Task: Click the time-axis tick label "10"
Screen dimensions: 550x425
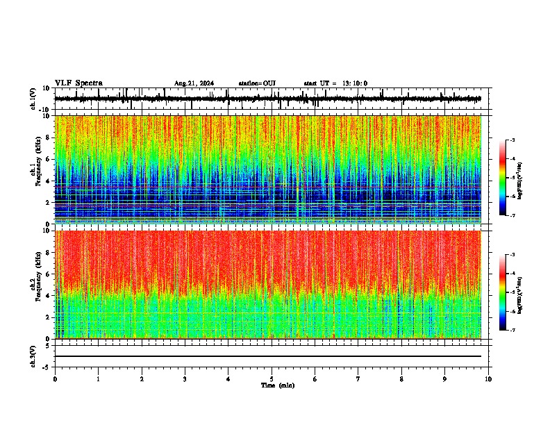Action: [488, 378]
